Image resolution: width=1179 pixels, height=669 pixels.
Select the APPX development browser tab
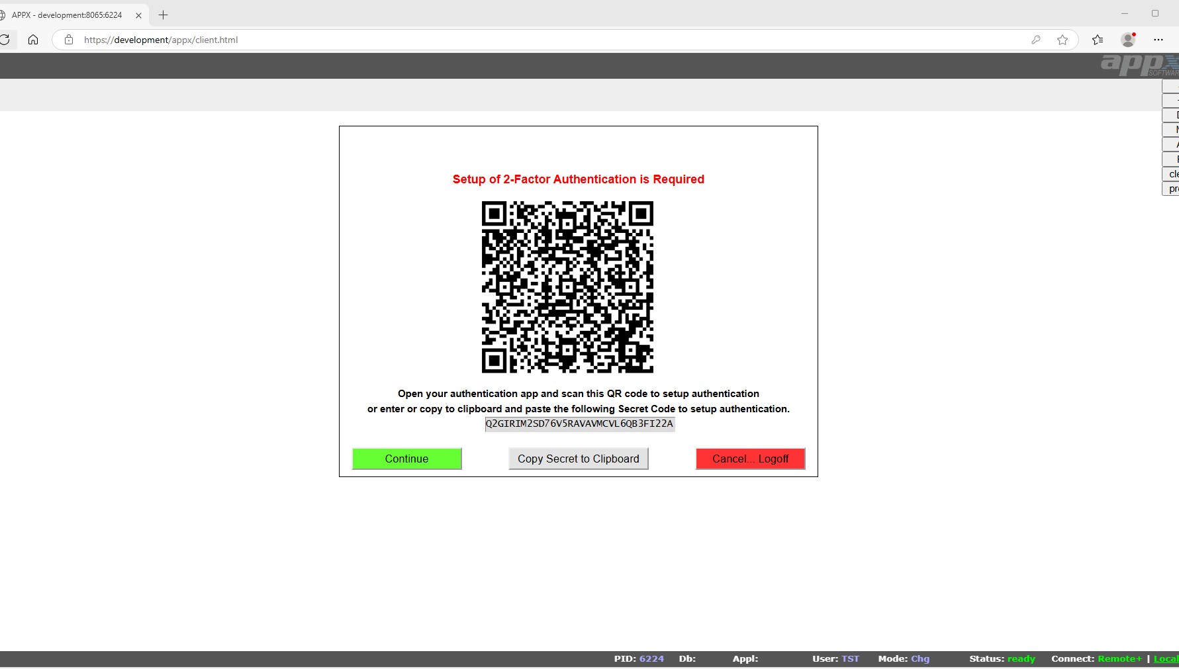coord(66,15)
